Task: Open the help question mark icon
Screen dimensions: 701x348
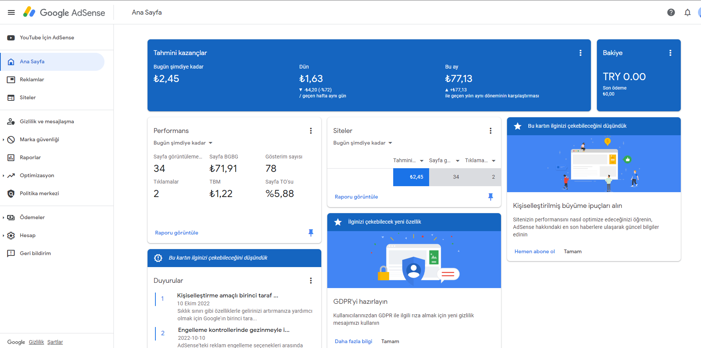Action: (671, 12)
